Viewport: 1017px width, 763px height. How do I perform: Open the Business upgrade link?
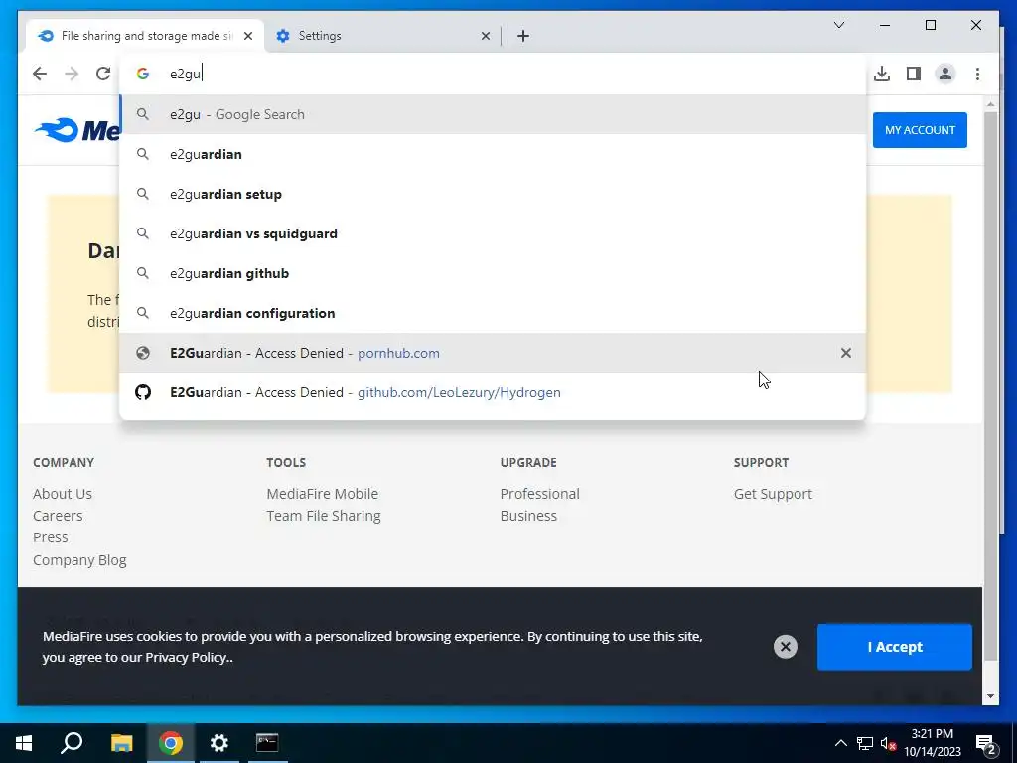tap(528, 516)
